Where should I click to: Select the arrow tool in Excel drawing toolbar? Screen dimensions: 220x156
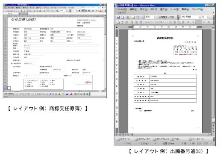(35, 94)
